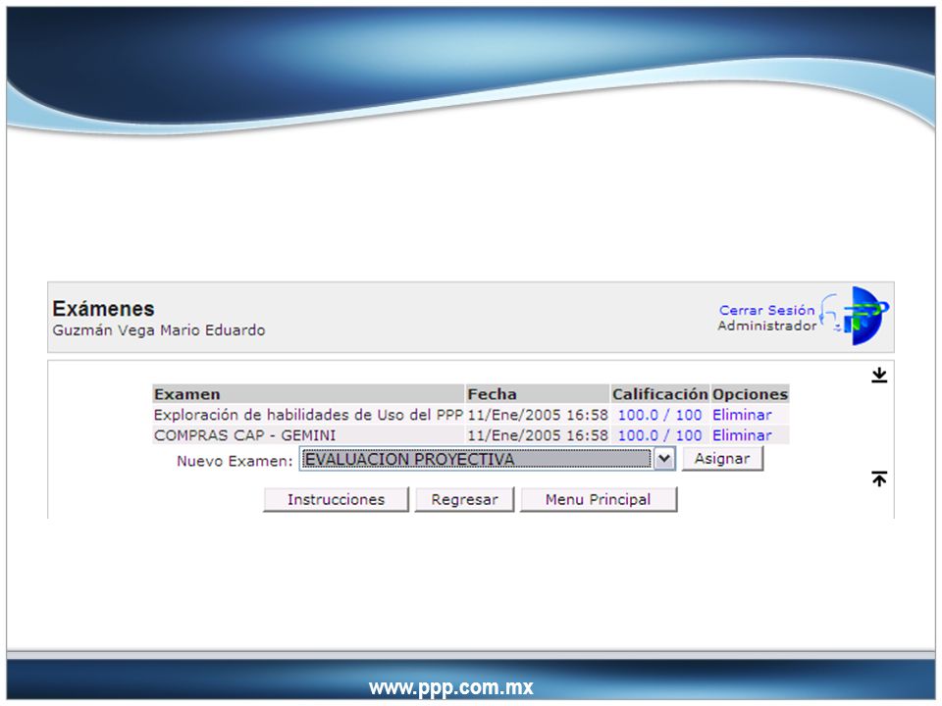Open score link for Exploración de habilidades row
Image resolution: width=942 pixels, height=706 pixels.
(x=659, y=415)
